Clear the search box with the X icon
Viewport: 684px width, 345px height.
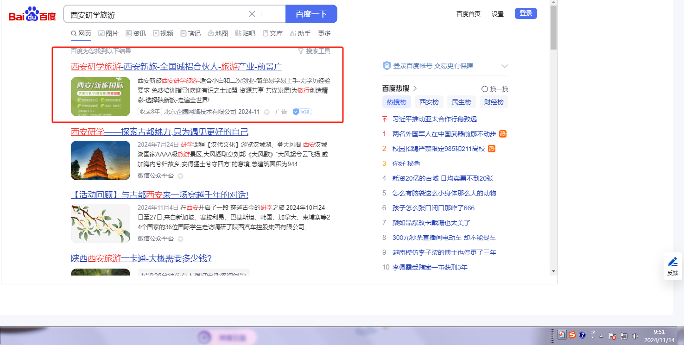[x=252, y=14]
